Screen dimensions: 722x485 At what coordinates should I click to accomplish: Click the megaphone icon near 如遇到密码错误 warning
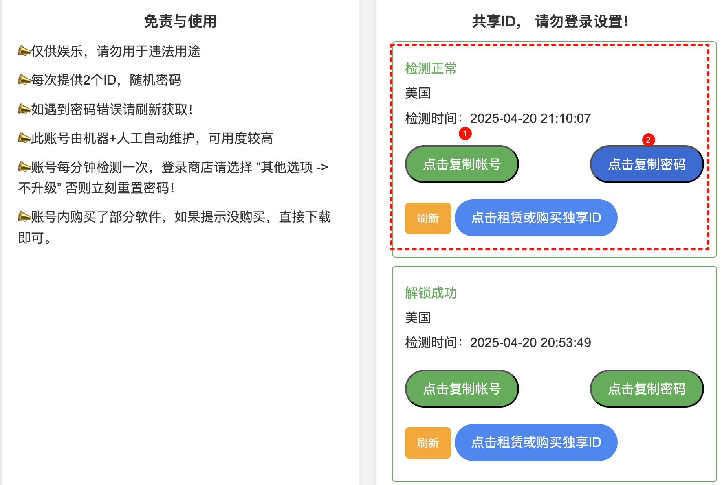23,109
